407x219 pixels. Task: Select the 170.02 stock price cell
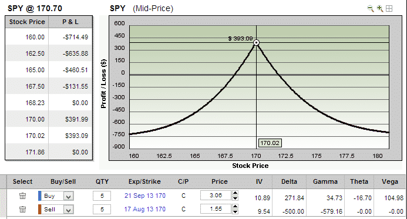pos(35,136)
